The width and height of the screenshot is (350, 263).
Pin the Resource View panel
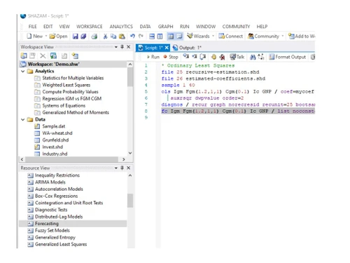[122, 168]
